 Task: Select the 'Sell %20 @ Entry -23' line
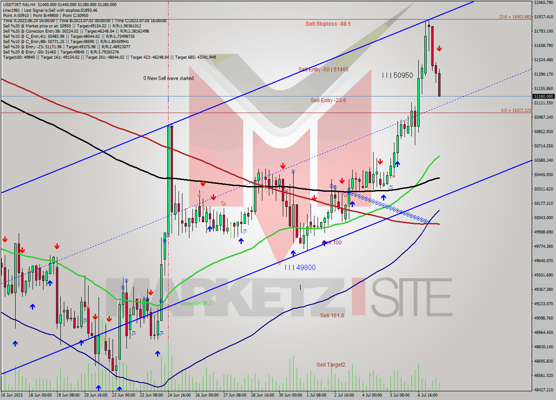click(x=66, y=47)
